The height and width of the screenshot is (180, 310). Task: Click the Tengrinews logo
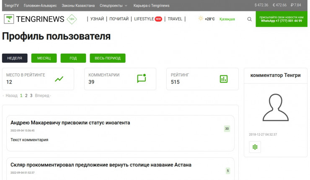(x=34, y=19)
